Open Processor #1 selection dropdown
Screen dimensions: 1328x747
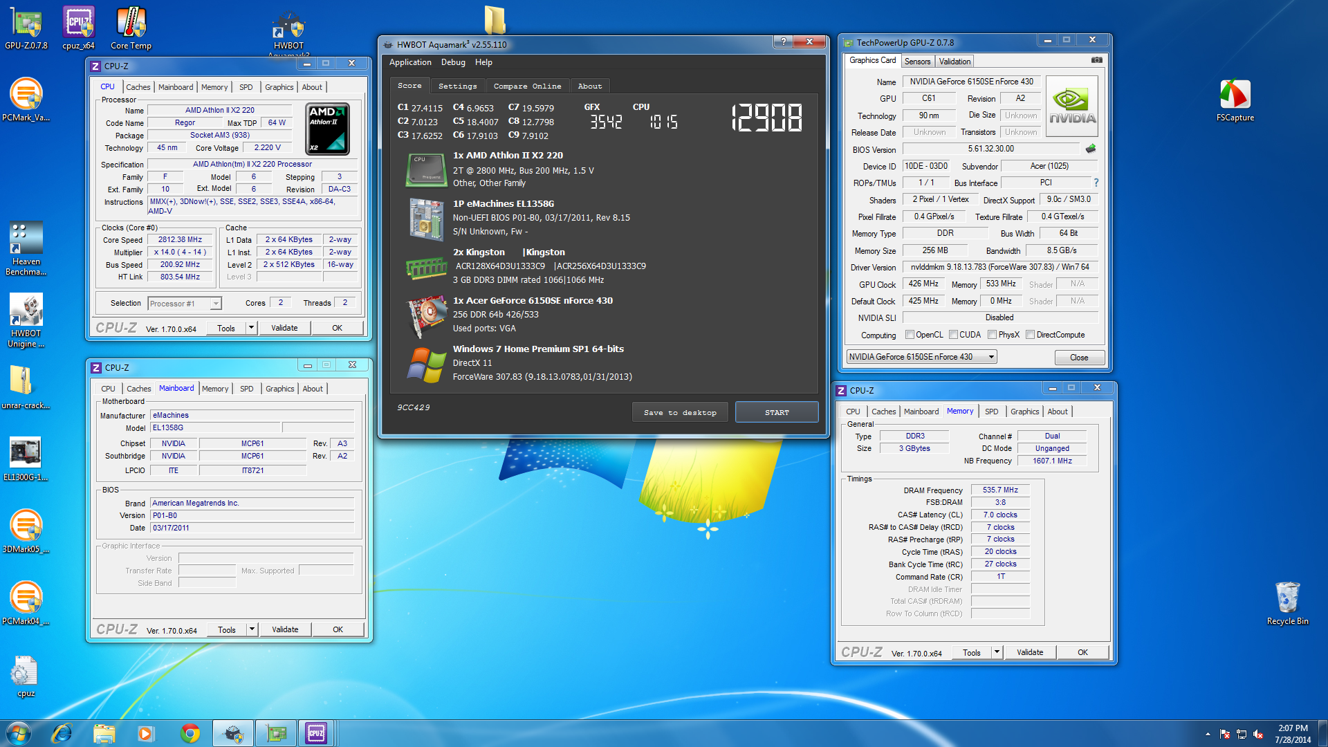(185, 304)
